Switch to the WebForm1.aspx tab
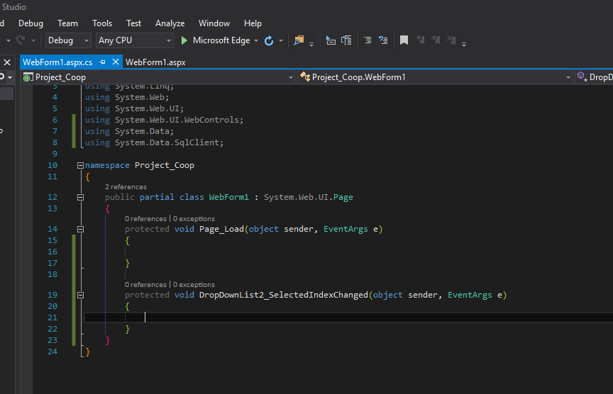613x394 pixels. tap(155, 62)
